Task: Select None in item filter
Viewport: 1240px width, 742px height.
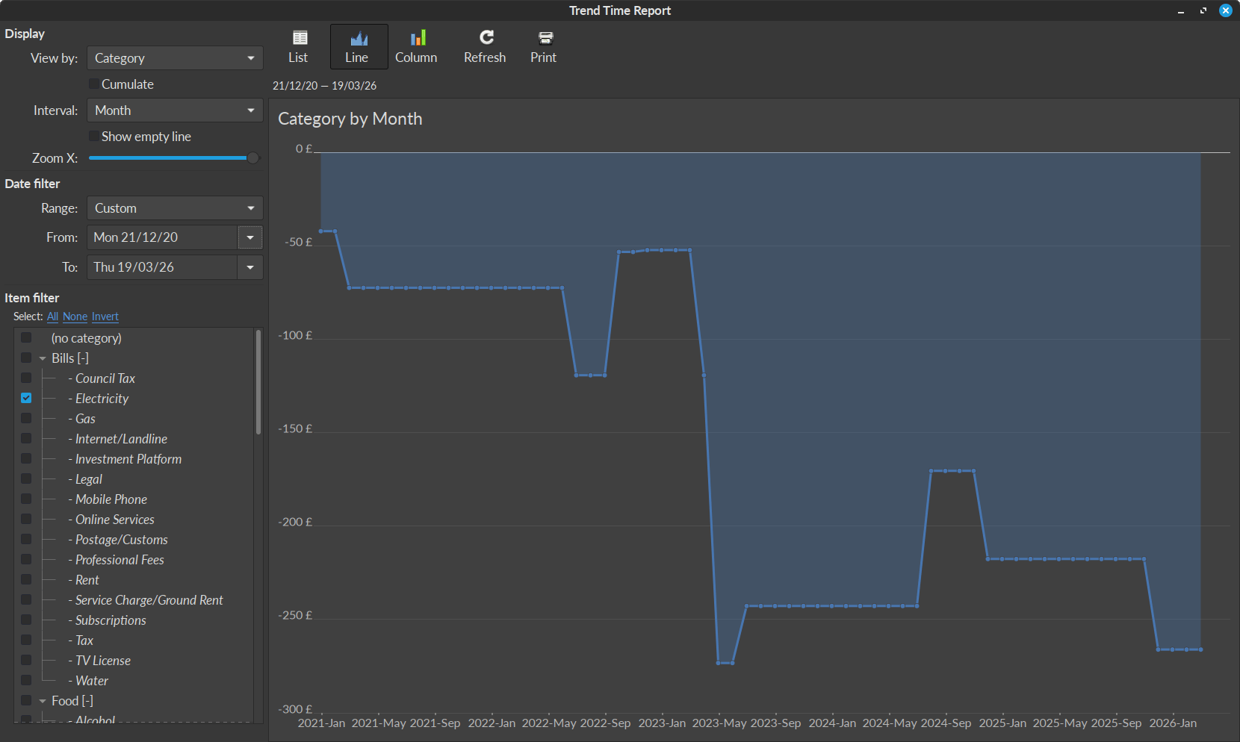Action: point(75,317)
